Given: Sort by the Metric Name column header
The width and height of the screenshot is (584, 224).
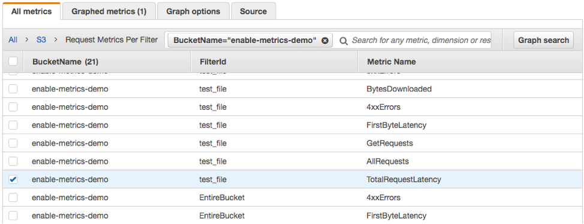Looking at the screenshot, I should pos(392,62).
